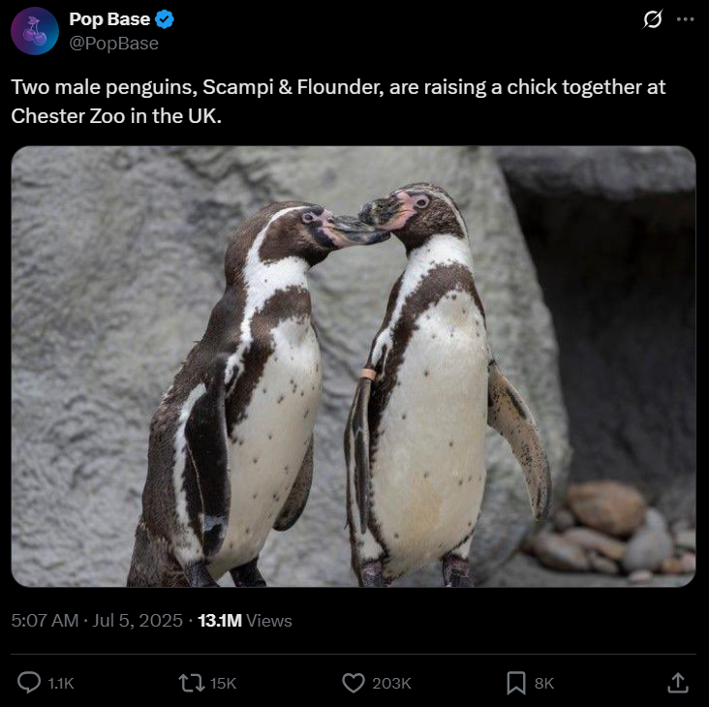Screen dimensions: 709x707
Task: Open the Pop Base cherry profile avatar
Action: coord(35,31)
